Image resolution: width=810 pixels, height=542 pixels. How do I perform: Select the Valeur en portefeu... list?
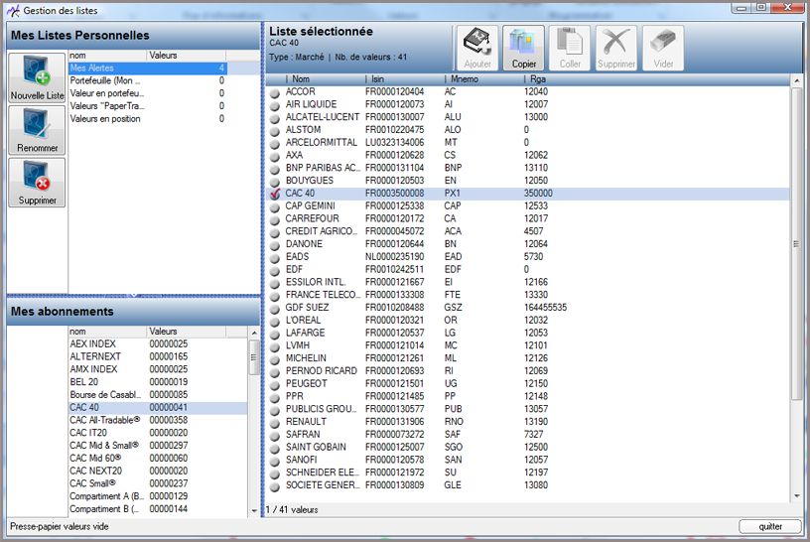coord(148,93)
